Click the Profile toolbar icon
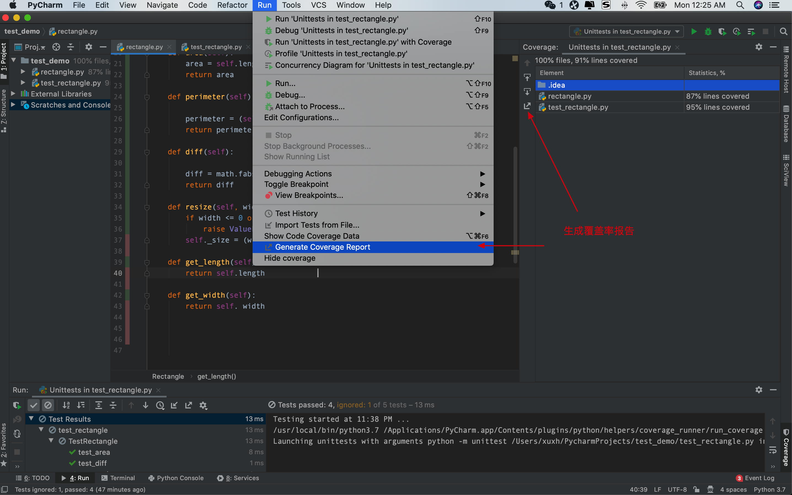792x495 pixels. (x=736, y=31)
